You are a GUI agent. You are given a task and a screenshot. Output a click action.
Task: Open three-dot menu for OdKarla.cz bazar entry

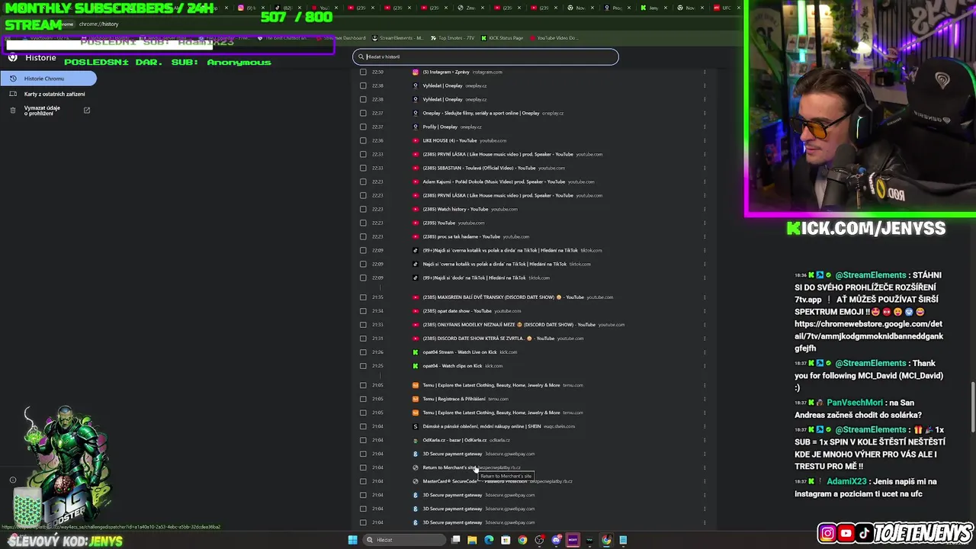[x=705, y=440]
